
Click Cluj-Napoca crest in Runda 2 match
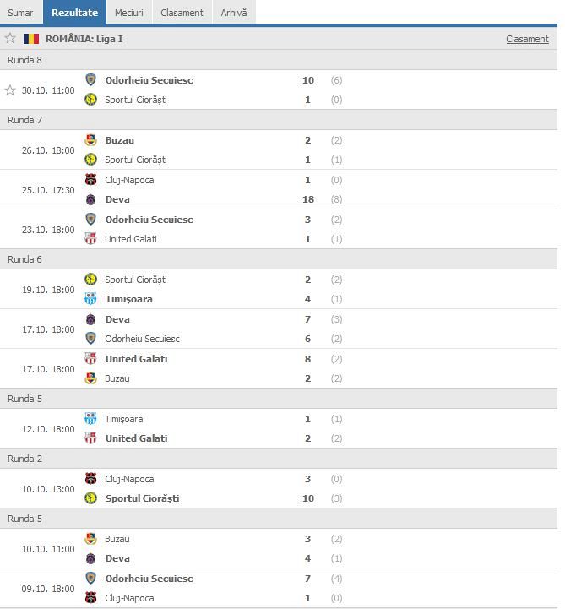coord(90,479)
